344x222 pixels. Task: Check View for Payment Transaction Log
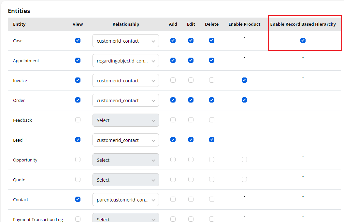coord(78,219)
